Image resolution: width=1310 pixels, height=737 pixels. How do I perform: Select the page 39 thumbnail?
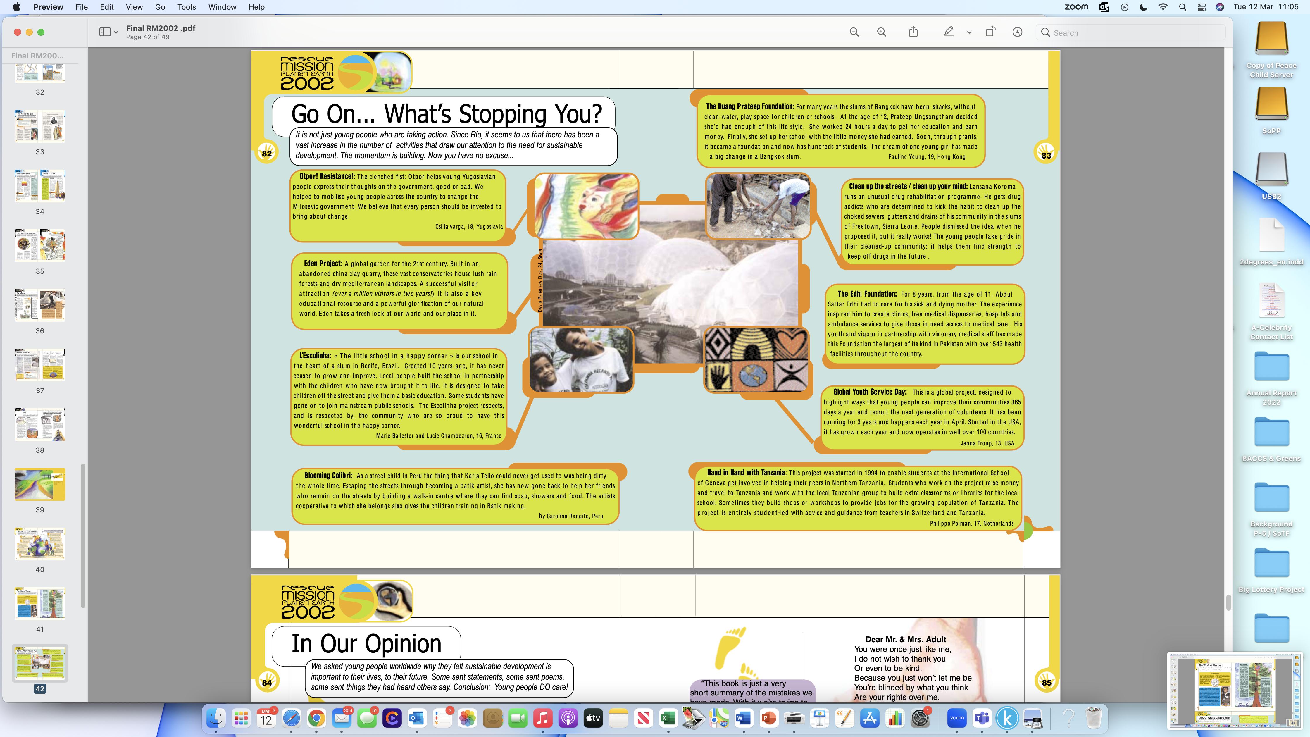coord(40,484)
